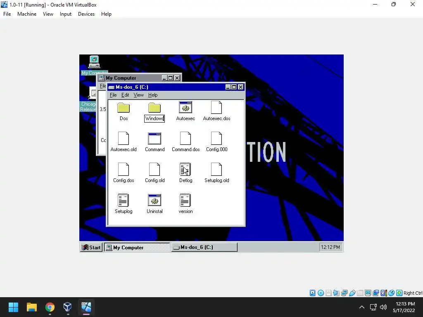Click VirtualBox network status icon

344,293
